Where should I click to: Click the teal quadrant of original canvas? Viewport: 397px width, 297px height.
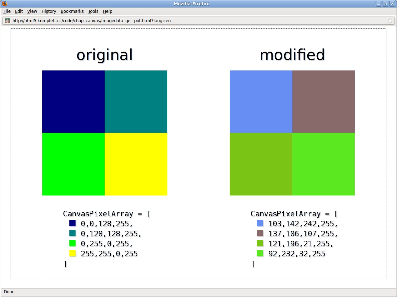coord(136,102)
